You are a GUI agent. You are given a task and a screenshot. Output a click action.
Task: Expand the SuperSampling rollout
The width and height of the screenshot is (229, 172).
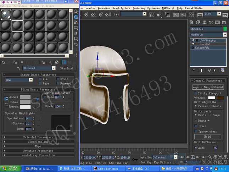pos(38,142)
